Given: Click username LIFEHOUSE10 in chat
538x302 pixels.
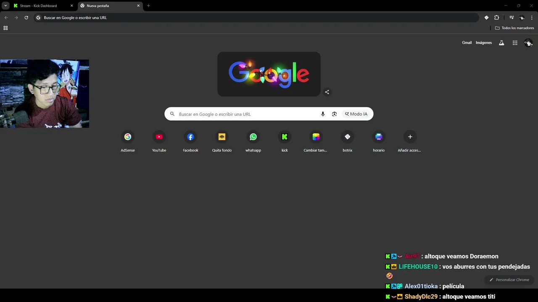Looking at the screenshot, I should [x=418, y=267].
